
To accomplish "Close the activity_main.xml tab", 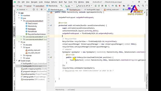I will (x=120, y=10).
